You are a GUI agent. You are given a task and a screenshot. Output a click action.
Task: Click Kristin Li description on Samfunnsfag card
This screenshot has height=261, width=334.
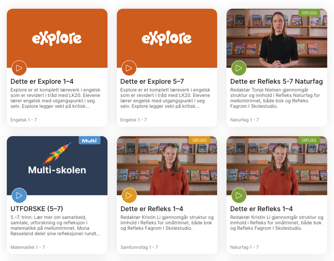point(167,223)
